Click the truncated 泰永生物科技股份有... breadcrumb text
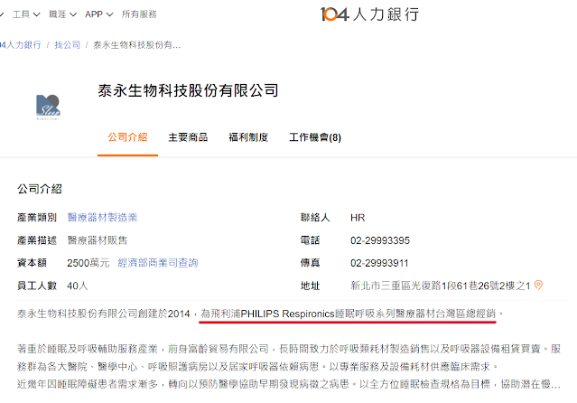 [137, 45]
